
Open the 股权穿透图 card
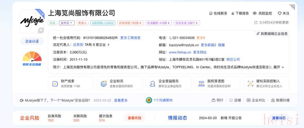pos(217,83)
